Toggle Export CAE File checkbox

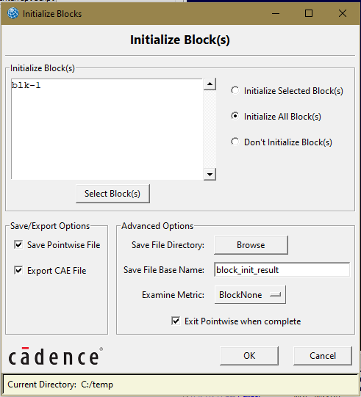tap(18, 270)
